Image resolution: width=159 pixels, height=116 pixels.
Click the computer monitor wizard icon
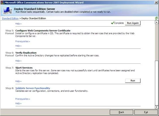pos(7,11)
